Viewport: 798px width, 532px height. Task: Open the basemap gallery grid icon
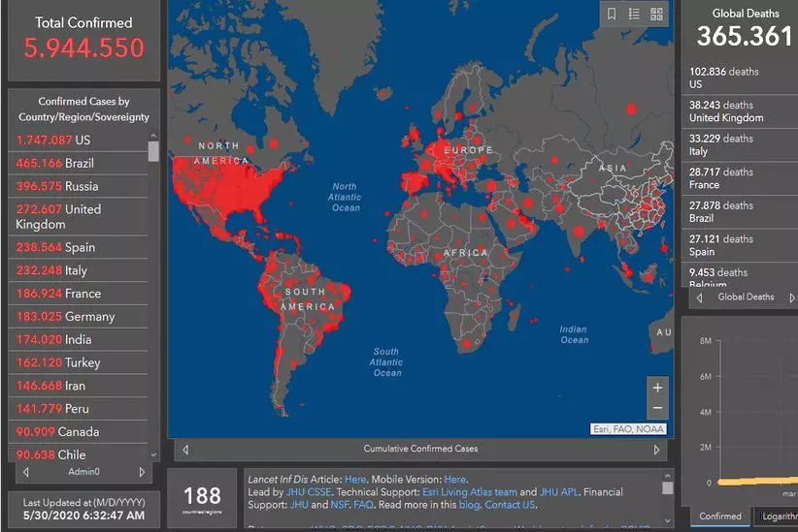coord(657,14)
